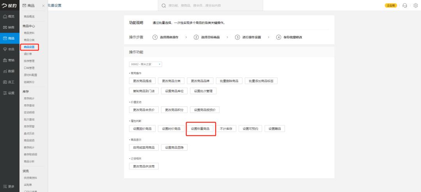This screenshot has width=421, height=192.
Task: Click the global search field
Action: (210, 5)
